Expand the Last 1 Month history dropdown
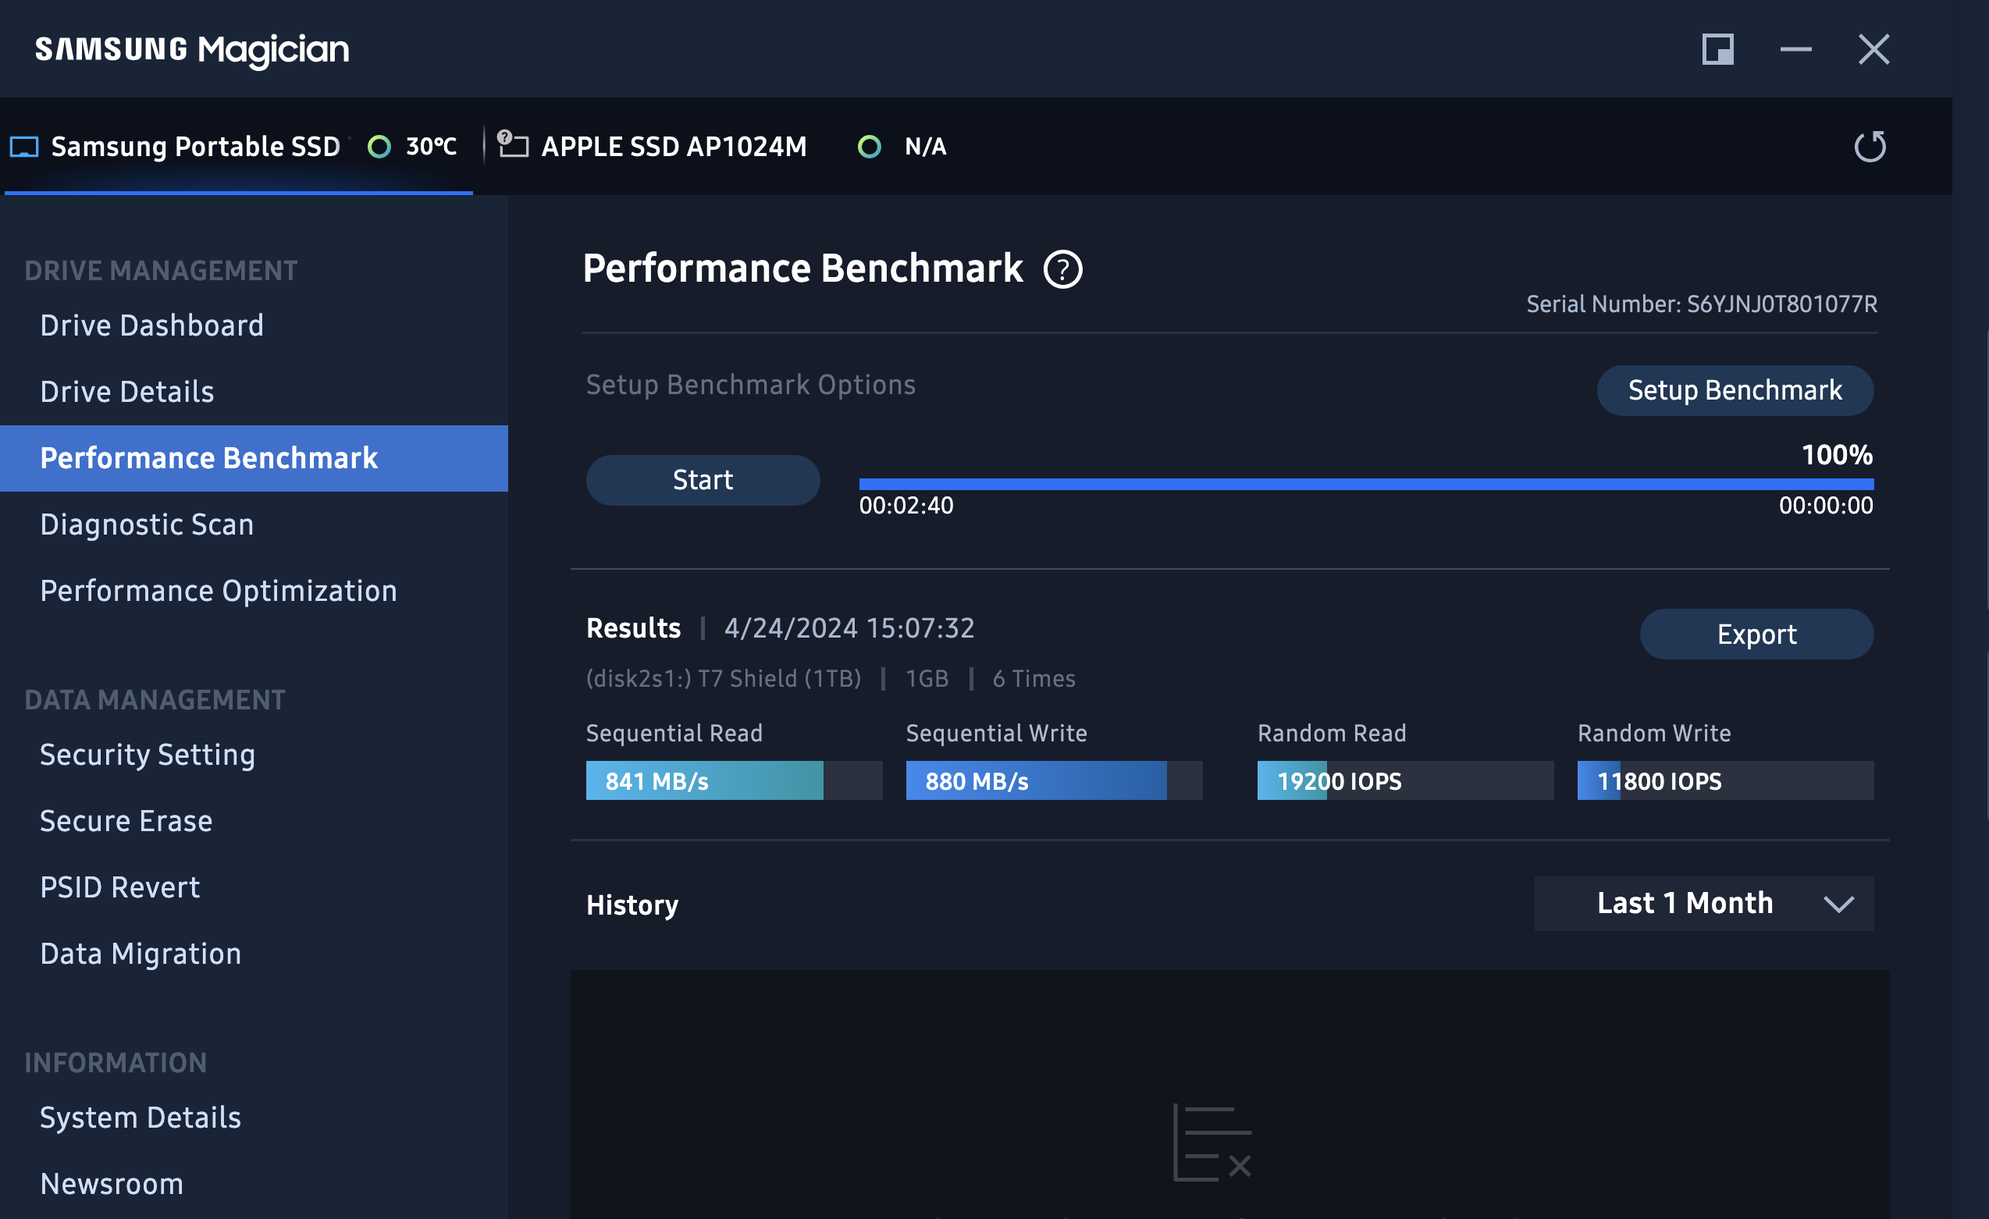Image resolution: width=1989 pixels, height=1219 pixels. (1685, 903)
